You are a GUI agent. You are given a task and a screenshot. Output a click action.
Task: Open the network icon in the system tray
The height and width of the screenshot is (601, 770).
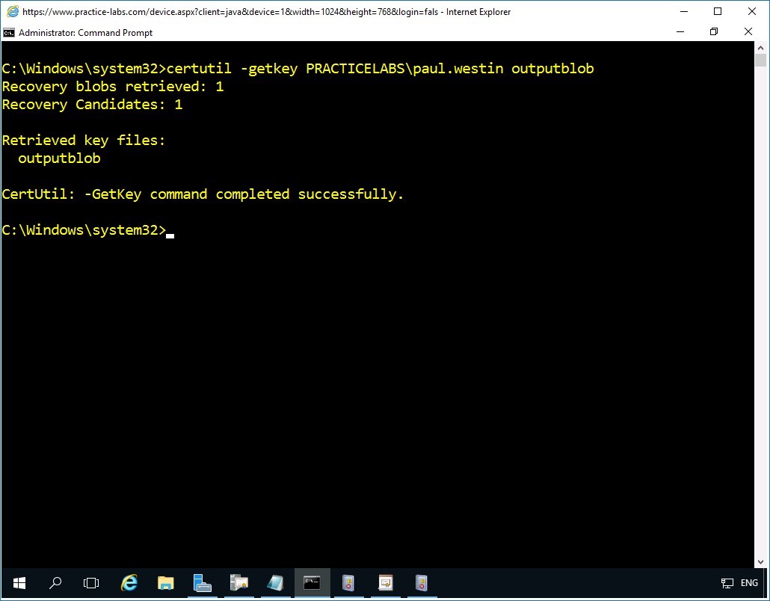click(727, 583)
